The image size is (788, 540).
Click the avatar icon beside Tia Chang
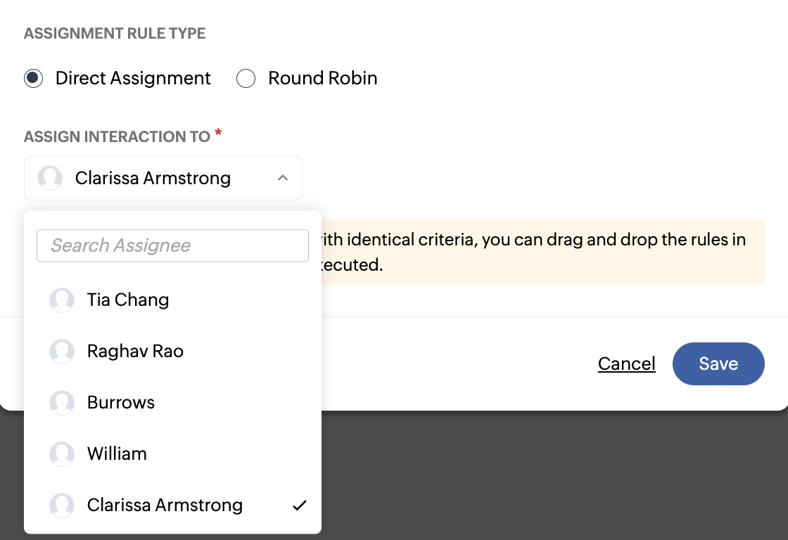coord(62,300)
